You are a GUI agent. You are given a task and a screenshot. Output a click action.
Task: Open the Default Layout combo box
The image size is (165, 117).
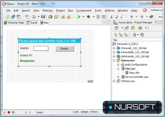(x=157, y=10)
